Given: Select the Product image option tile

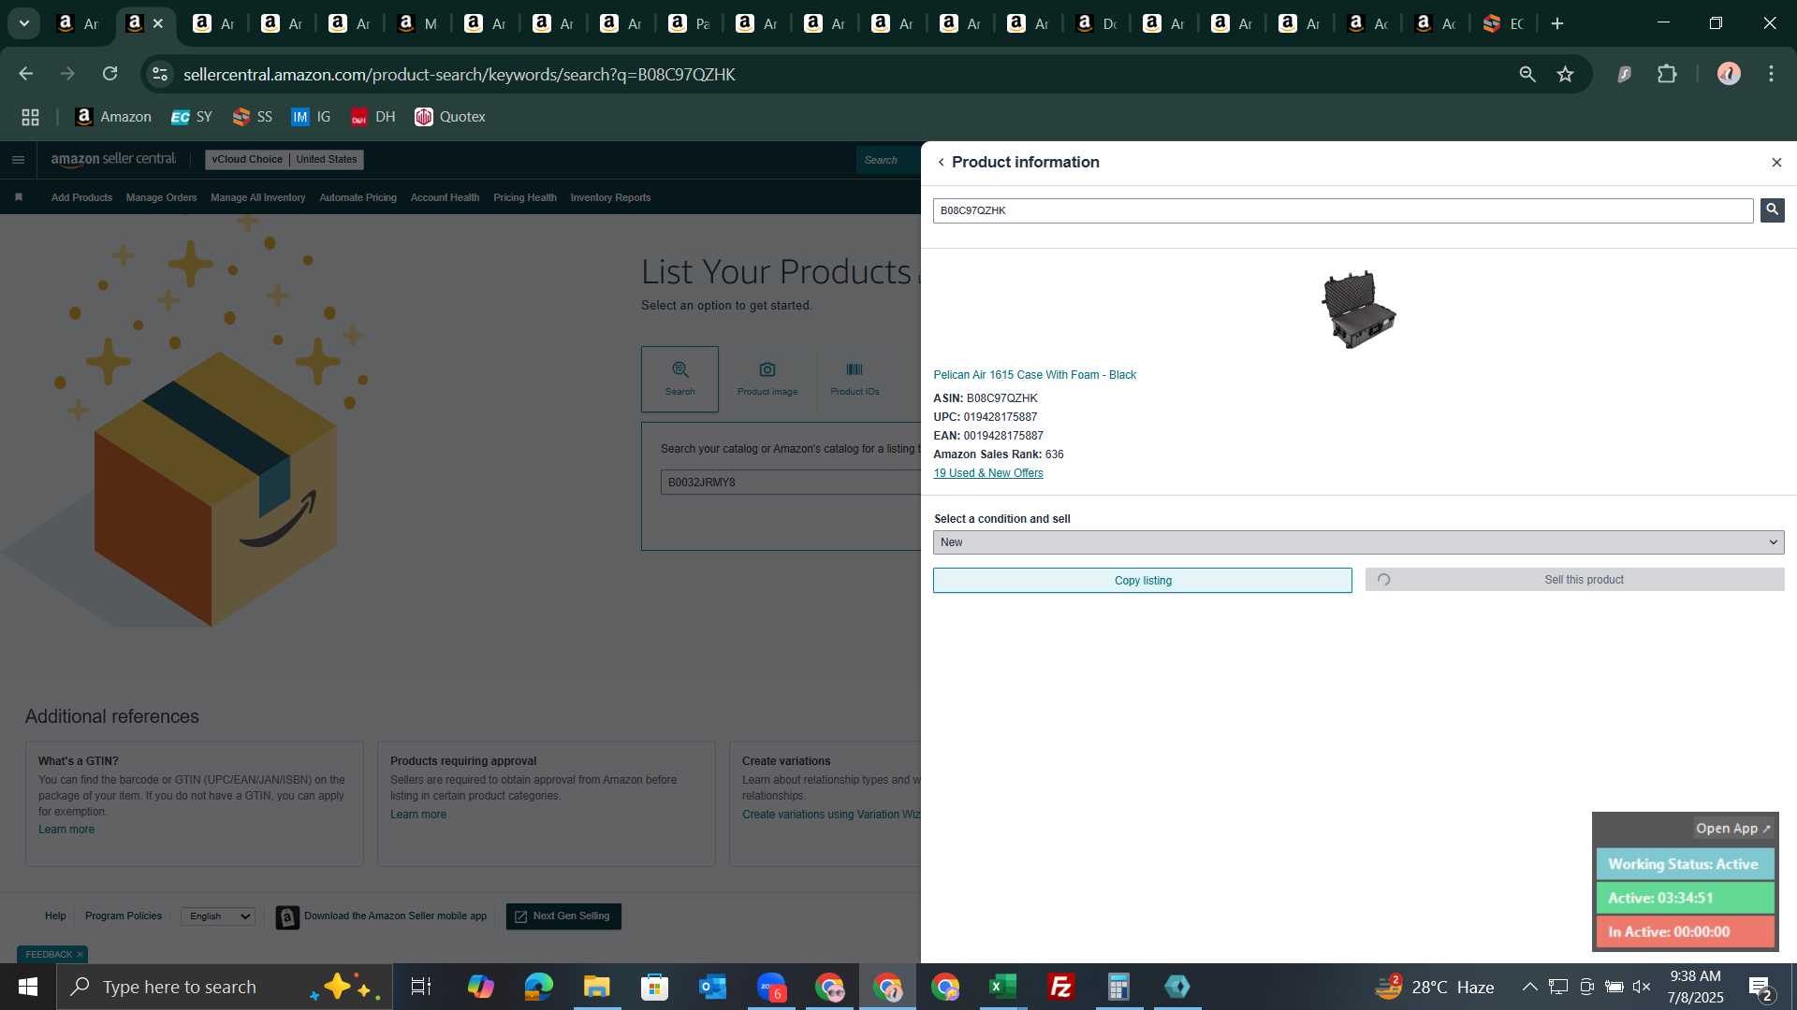Looking at the screenshot, I should (x=767, y=379).
